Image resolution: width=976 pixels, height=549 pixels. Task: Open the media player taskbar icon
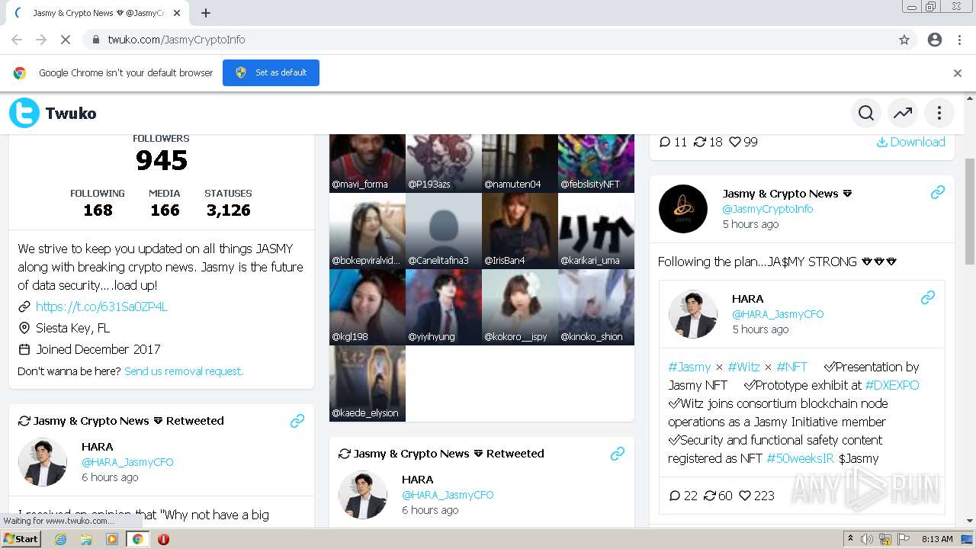(112, 539)
